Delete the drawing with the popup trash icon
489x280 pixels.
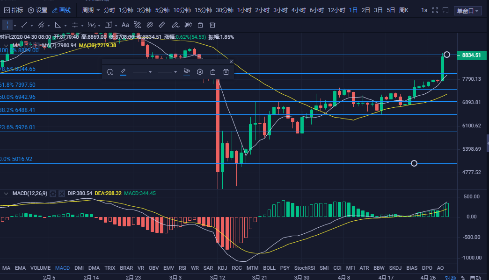[x=226, y=72]
